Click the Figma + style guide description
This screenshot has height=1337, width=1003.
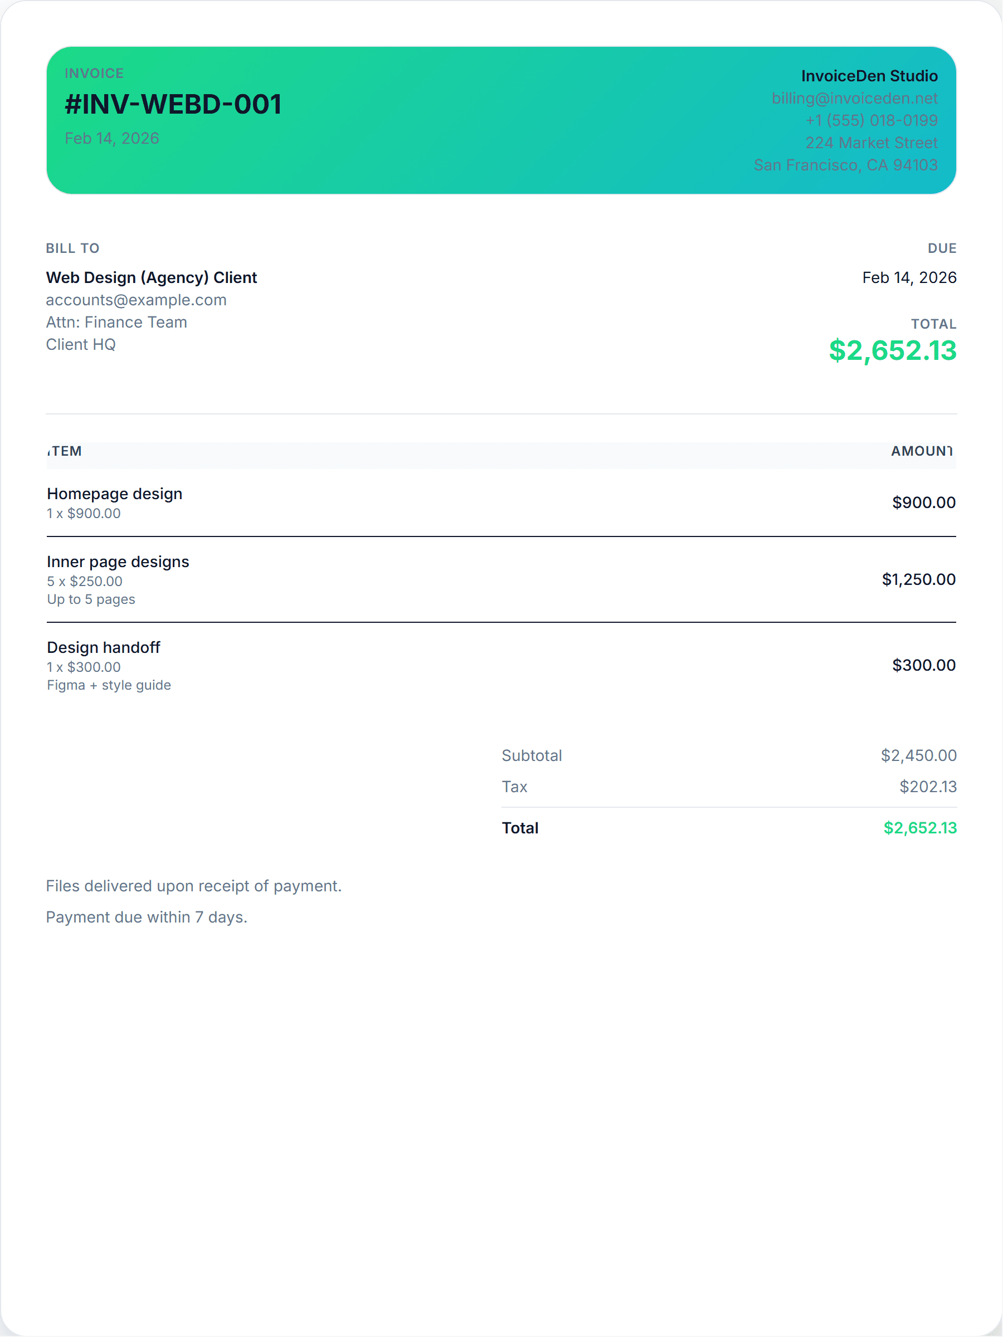point(109,685)
